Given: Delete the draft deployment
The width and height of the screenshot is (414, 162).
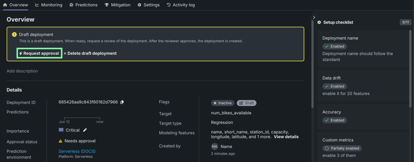Looking at the screenshot, I should [90, 53].
